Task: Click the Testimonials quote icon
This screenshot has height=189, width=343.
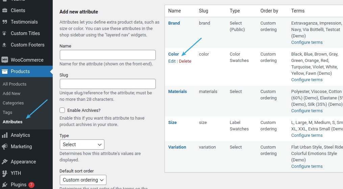Action: coord(5,22)
